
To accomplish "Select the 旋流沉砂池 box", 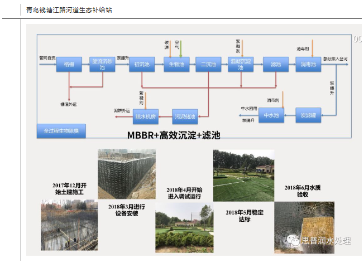I will [x=102, y=65].
